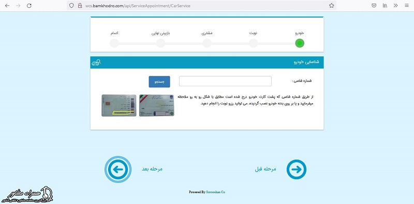Click the padlock site security icon
The height and width of the screenshot is (204, 414).
[x=80, y=6]
